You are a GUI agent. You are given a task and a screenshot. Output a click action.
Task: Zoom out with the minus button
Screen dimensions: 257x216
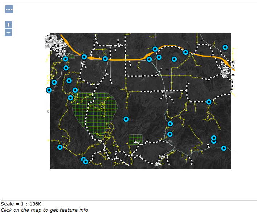(8, 33)
